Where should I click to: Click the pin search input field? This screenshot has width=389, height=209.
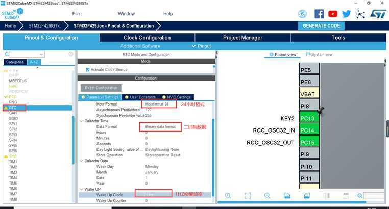tap(374, 196)
